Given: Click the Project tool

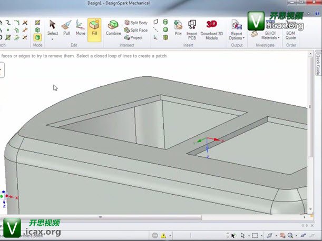Looking at the screenshot, I should pos(133,37).
